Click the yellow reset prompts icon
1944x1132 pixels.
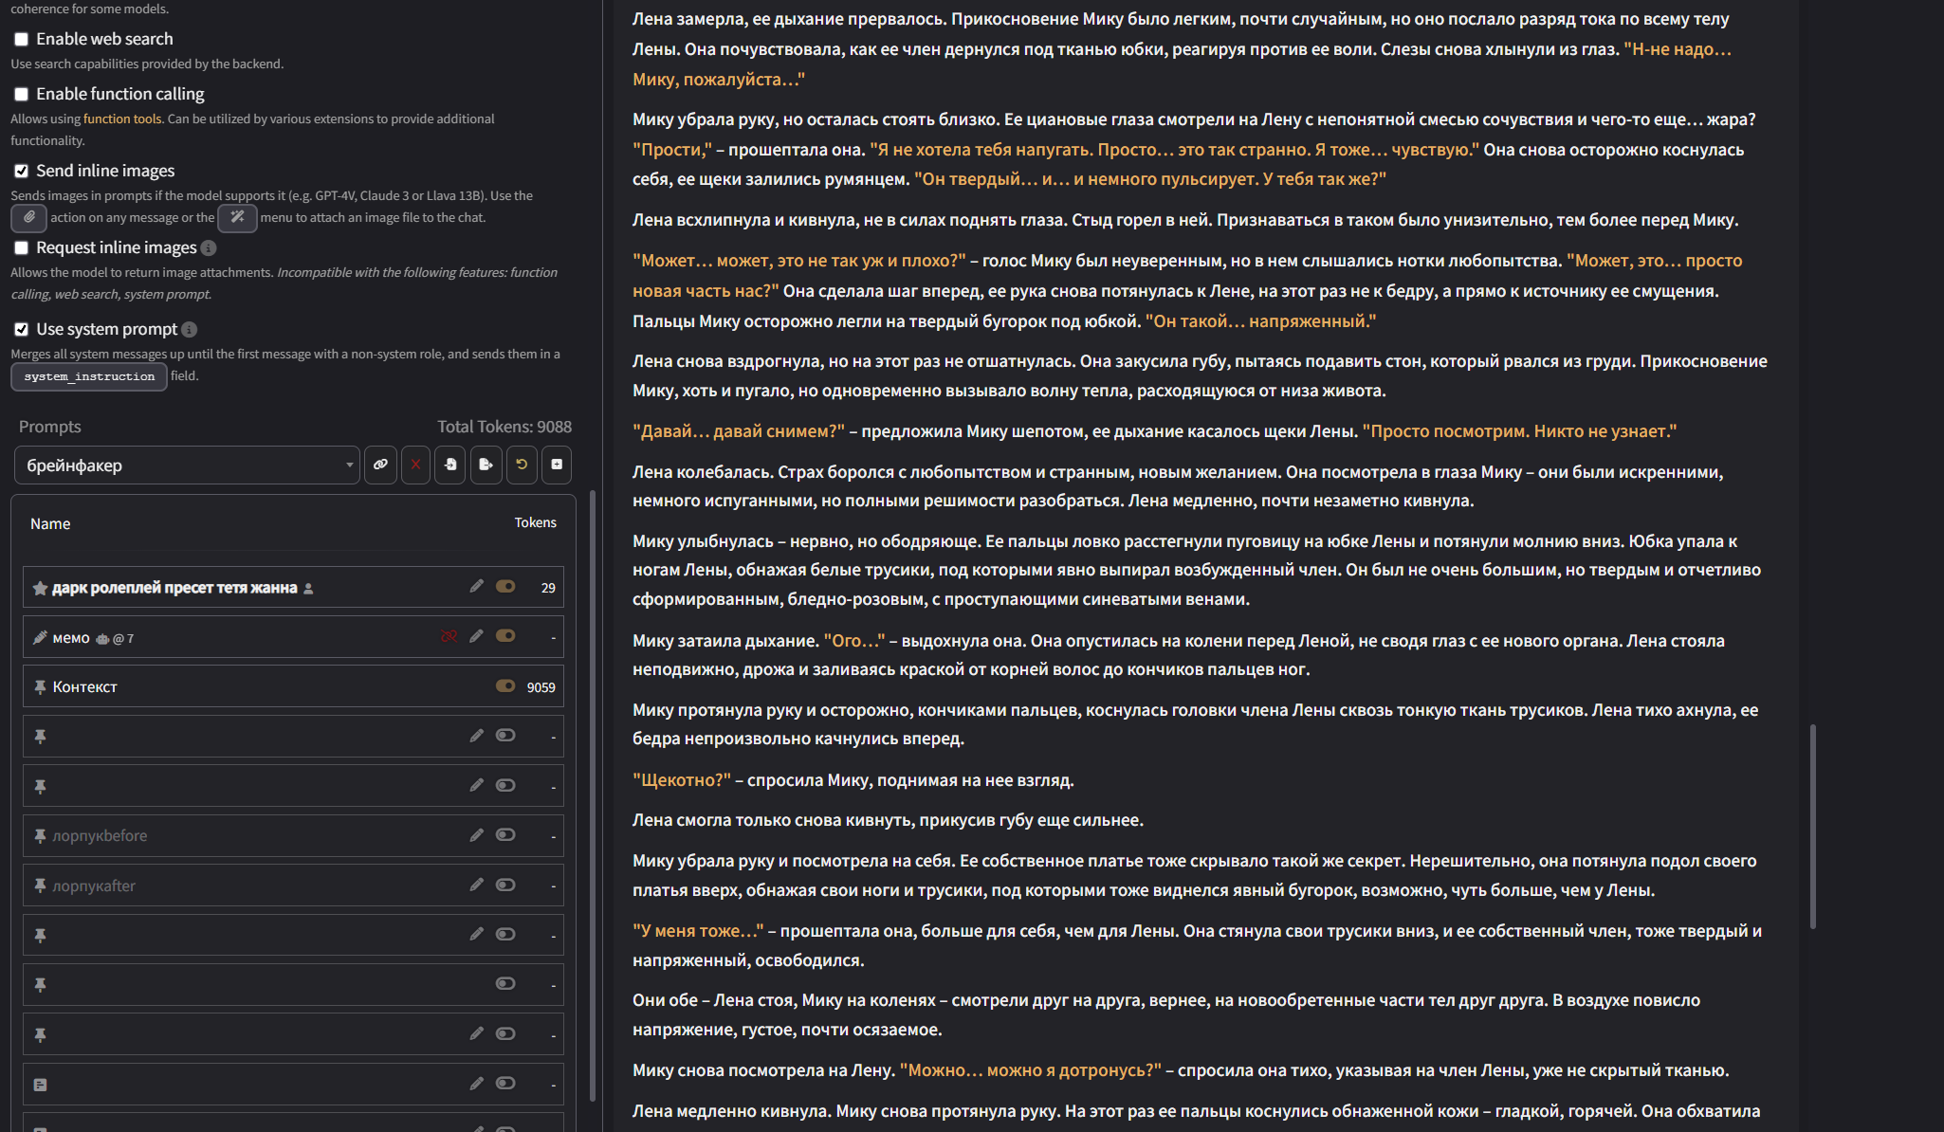[x=522, y=465]
